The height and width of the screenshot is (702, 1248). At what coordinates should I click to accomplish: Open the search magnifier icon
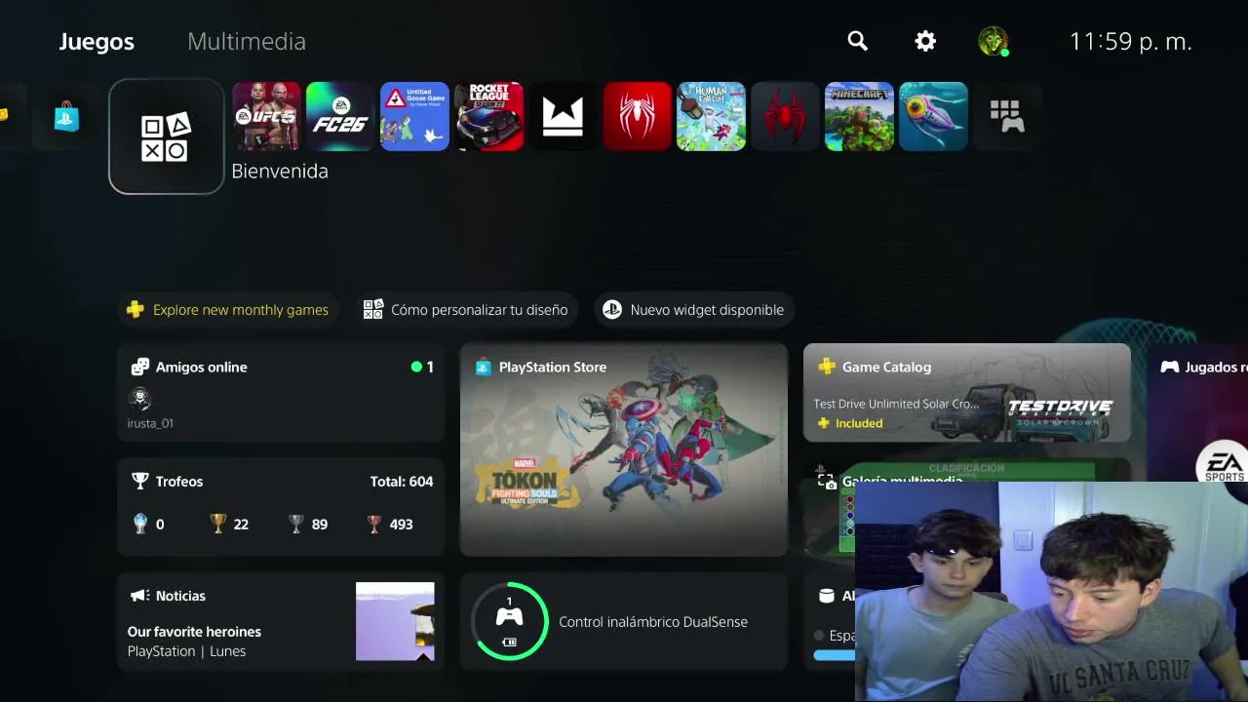[857, 41]
